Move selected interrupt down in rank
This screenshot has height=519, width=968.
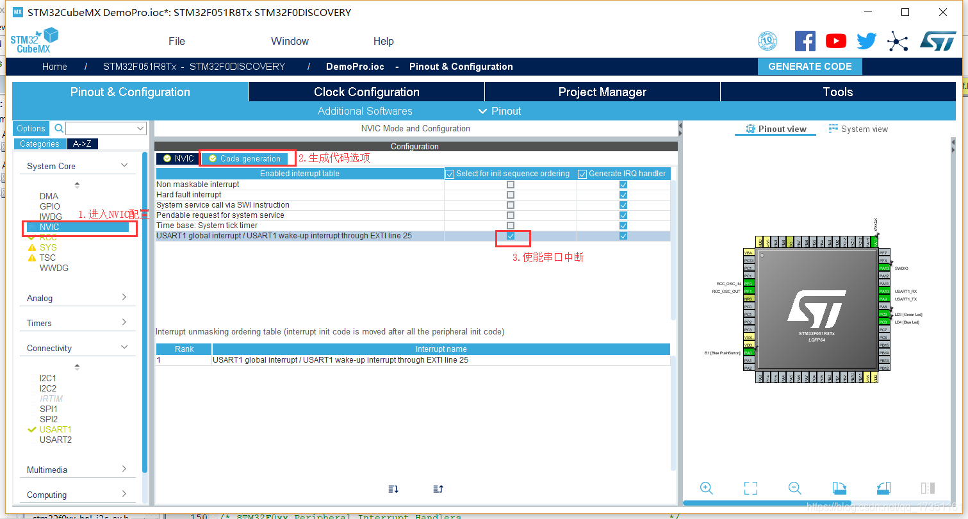(393, 489)
